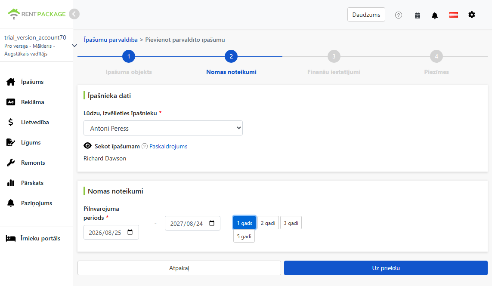Screen dimensions: 492x286
Task: Open the help question mark icon
Action: pyautogui.click(x=399, y=15)
